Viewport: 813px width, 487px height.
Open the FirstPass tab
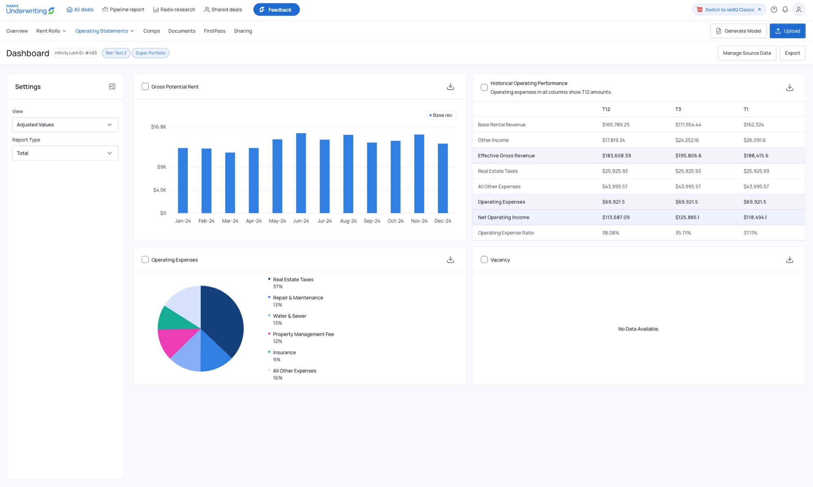(x=215, y=31)
